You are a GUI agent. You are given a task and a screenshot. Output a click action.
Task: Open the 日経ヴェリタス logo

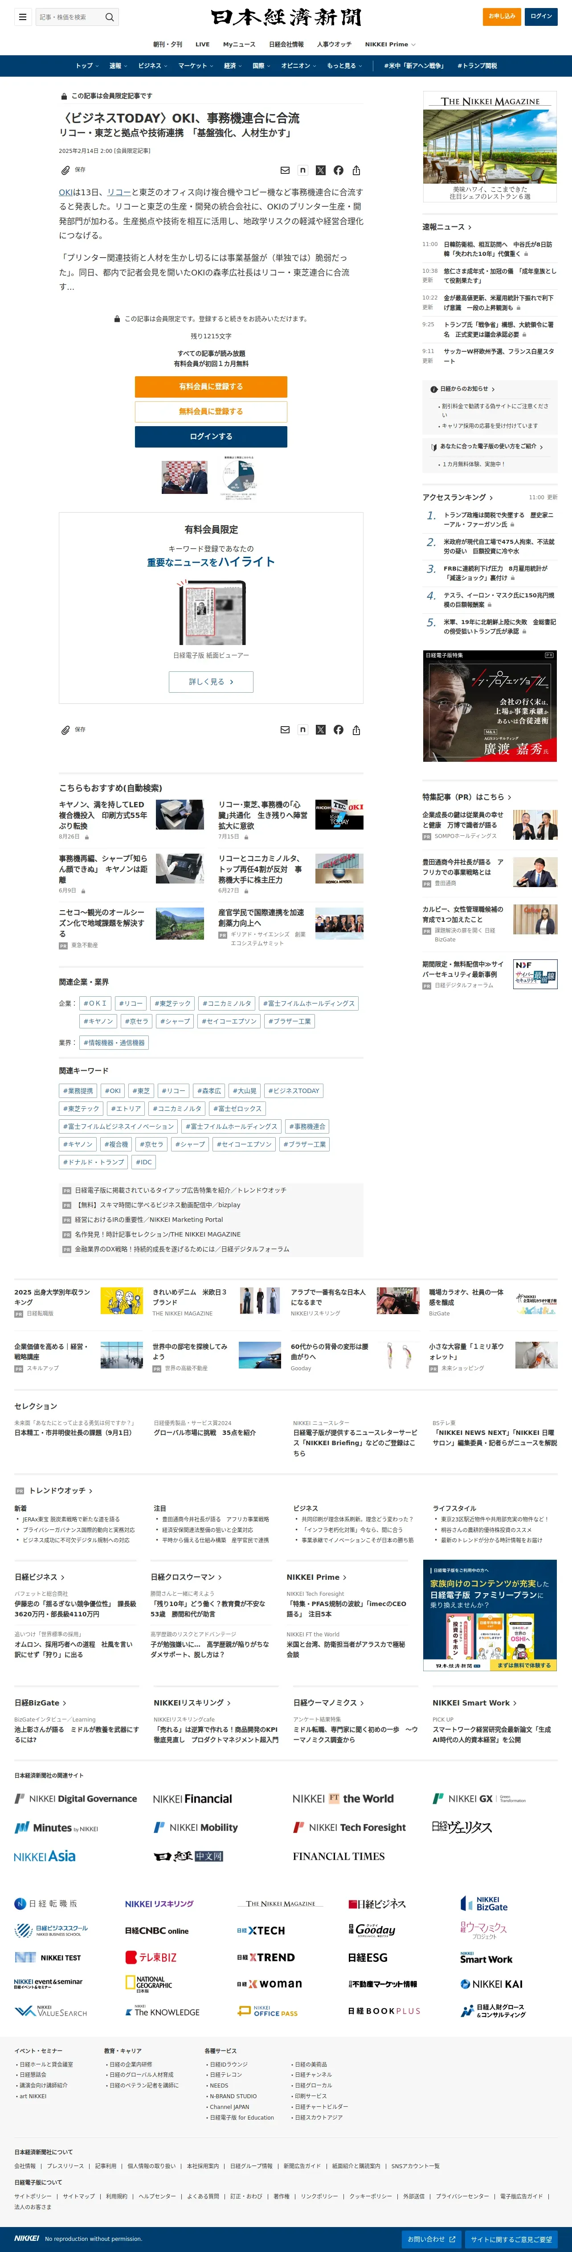(x=462, y=1827)
